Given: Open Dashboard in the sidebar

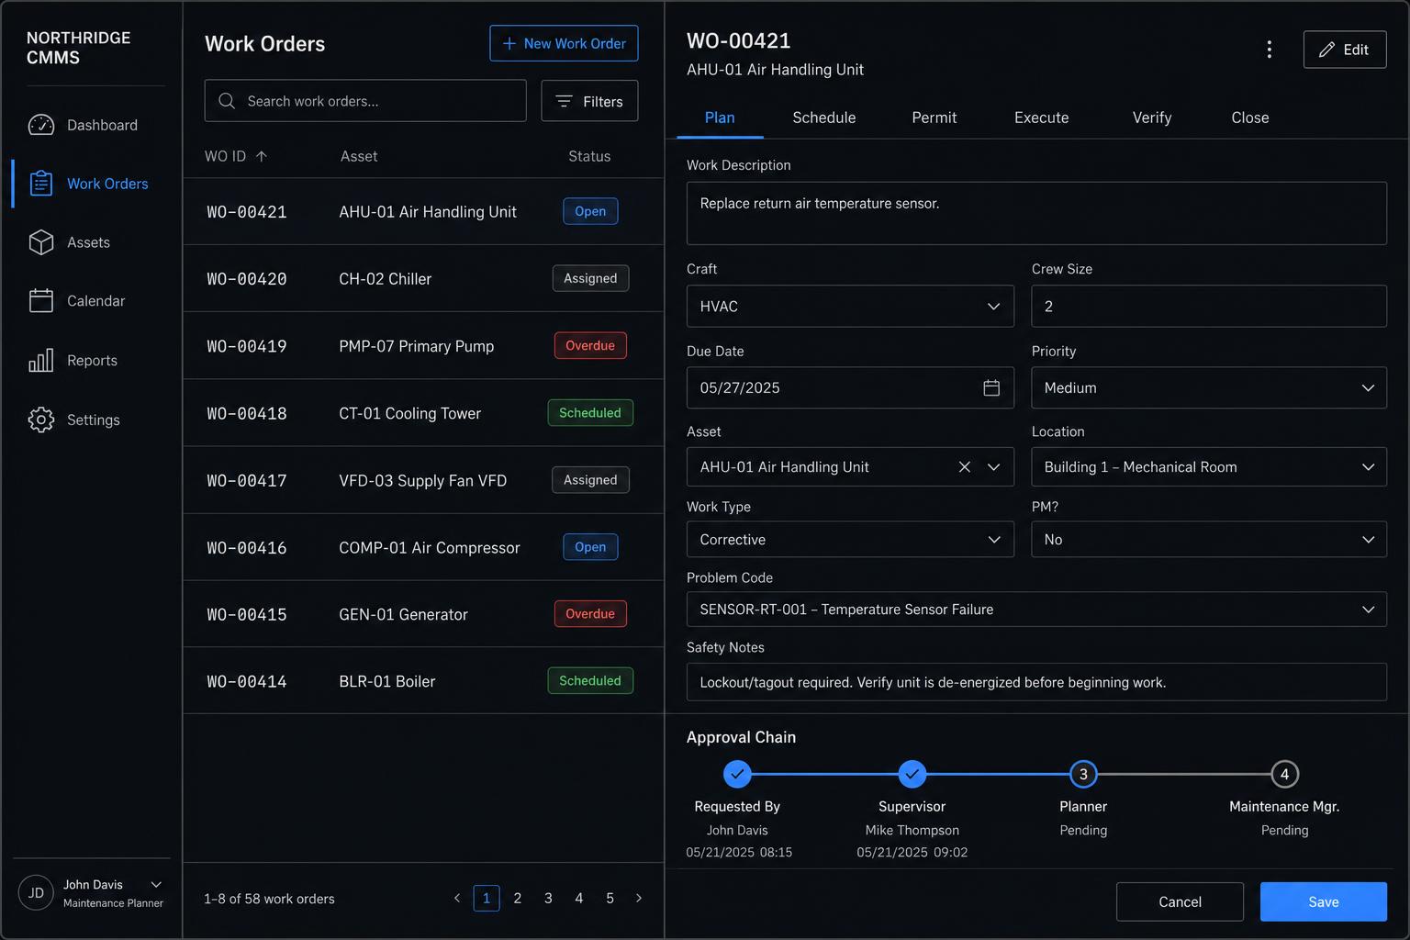Looking at the screenshot, I should (90, 125).
